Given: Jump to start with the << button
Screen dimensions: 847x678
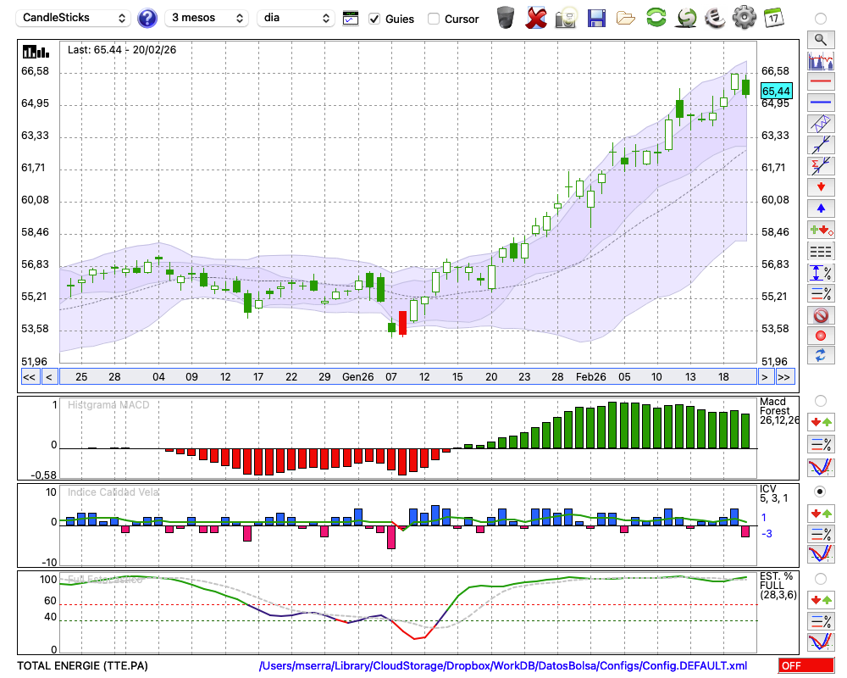Looking at the screenshot, I should (30, 377).
